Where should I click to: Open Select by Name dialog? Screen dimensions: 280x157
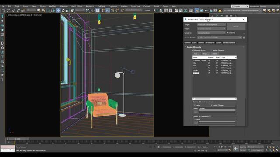[43, 10]
